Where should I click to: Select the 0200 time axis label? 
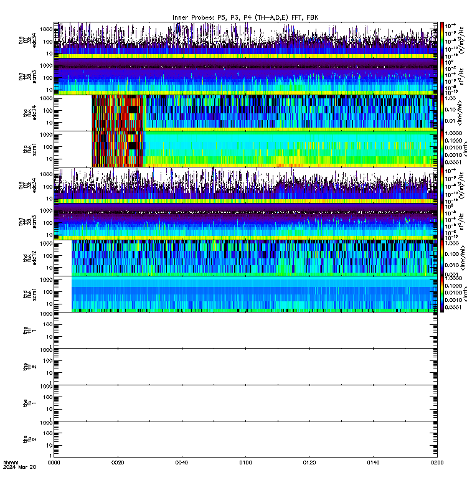pos(437,463)
